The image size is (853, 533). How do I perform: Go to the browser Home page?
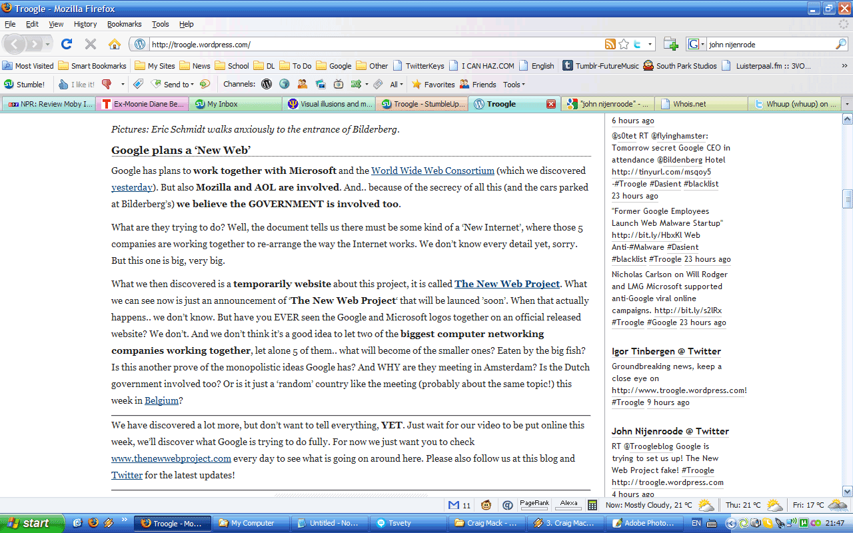click(x=115, y=44)
